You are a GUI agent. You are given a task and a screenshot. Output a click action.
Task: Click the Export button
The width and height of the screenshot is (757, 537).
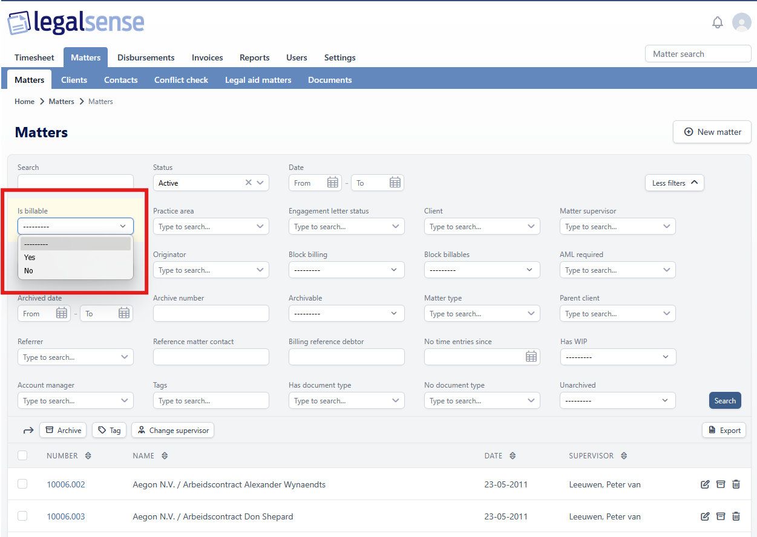[x=724, y=430]
